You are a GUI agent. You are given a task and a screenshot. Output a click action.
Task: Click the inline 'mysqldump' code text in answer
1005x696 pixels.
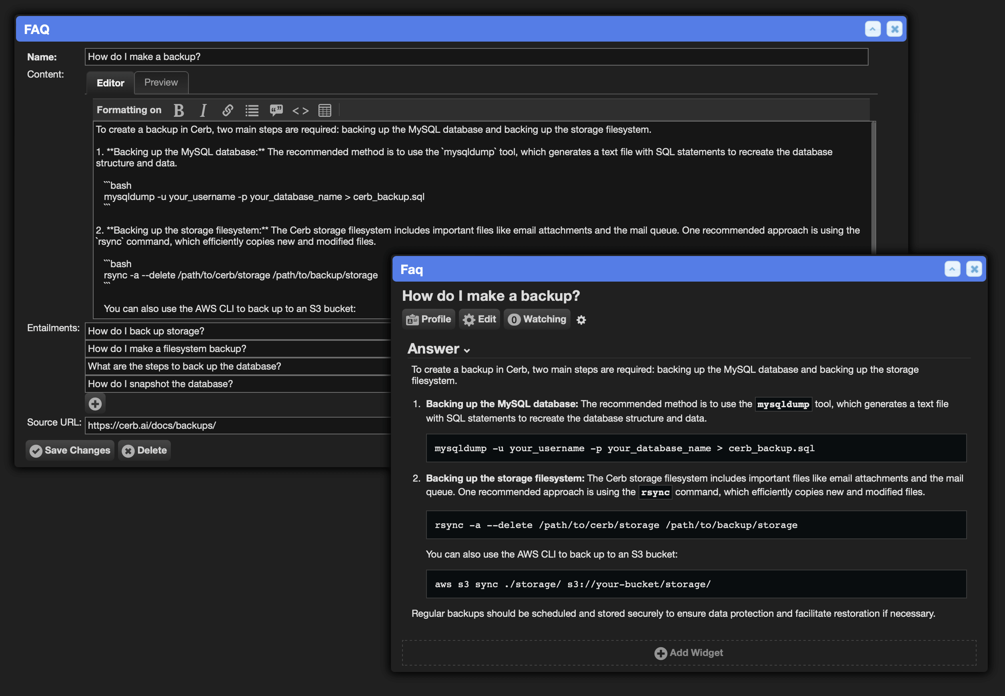pyautogui.click(x=783, y=404)
